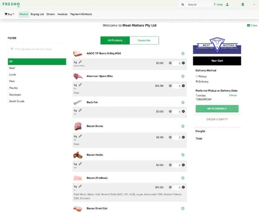This screenshot has width=259, height=212.
Task: Decrease Bacon Bones quantity with minus icon
Action: 170,137
